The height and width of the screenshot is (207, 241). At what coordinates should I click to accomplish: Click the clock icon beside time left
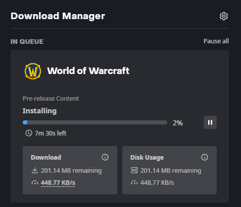click(29, 133)
